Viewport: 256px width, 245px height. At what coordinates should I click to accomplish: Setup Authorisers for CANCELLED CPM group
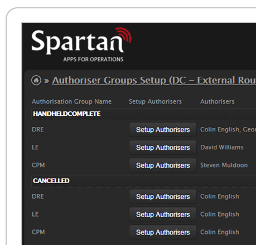(163, 232)
